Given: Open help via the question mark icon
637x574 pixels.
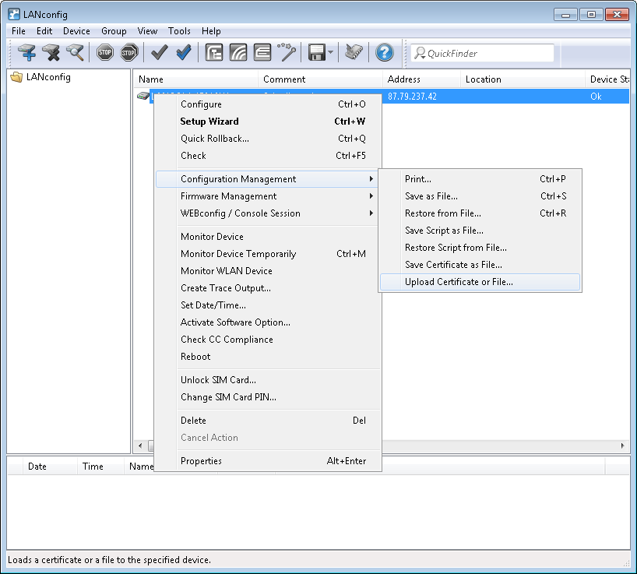Looking at the screenshot, I should point(384,53).
